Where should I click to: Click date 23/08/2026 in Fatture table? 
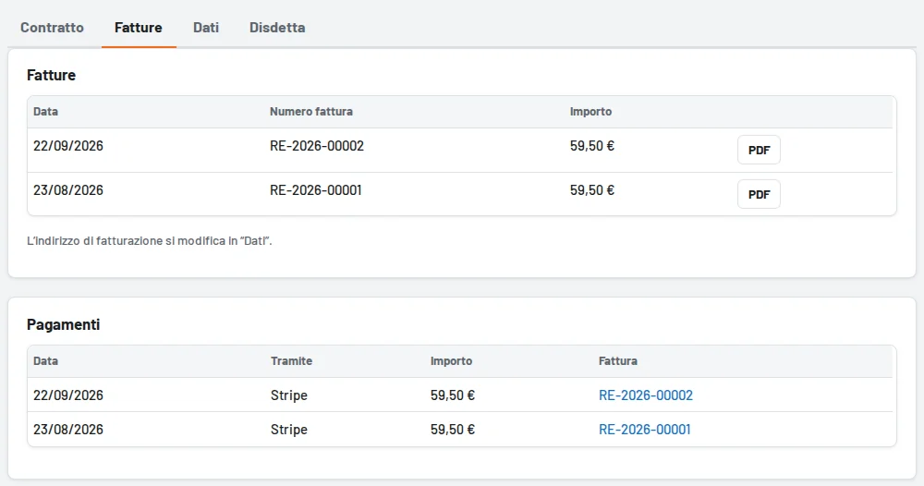click(68, 190)
